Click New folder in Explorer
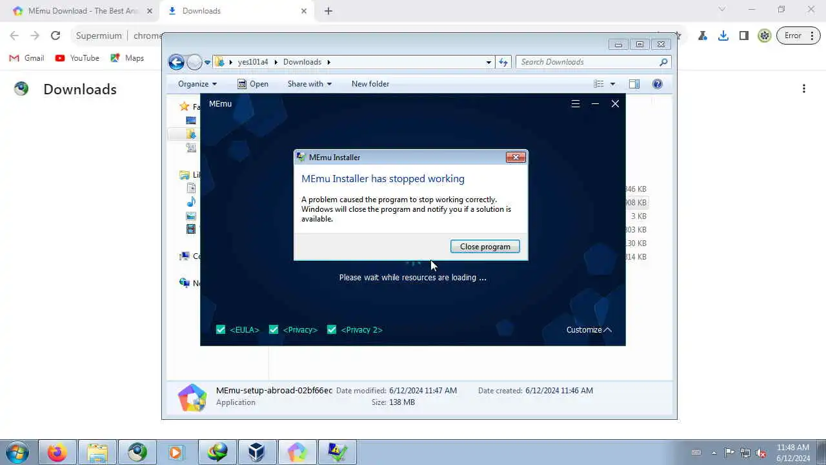This screenshot has width=826, height=465. click(x=370, y=84)
